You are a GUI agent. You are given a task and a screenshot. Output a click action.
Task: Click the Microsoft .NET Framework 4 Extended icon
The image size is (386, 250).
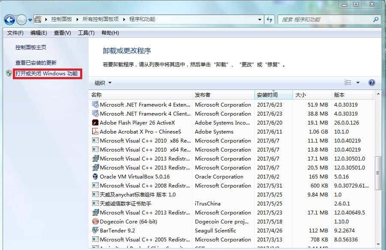click(96, 105)
